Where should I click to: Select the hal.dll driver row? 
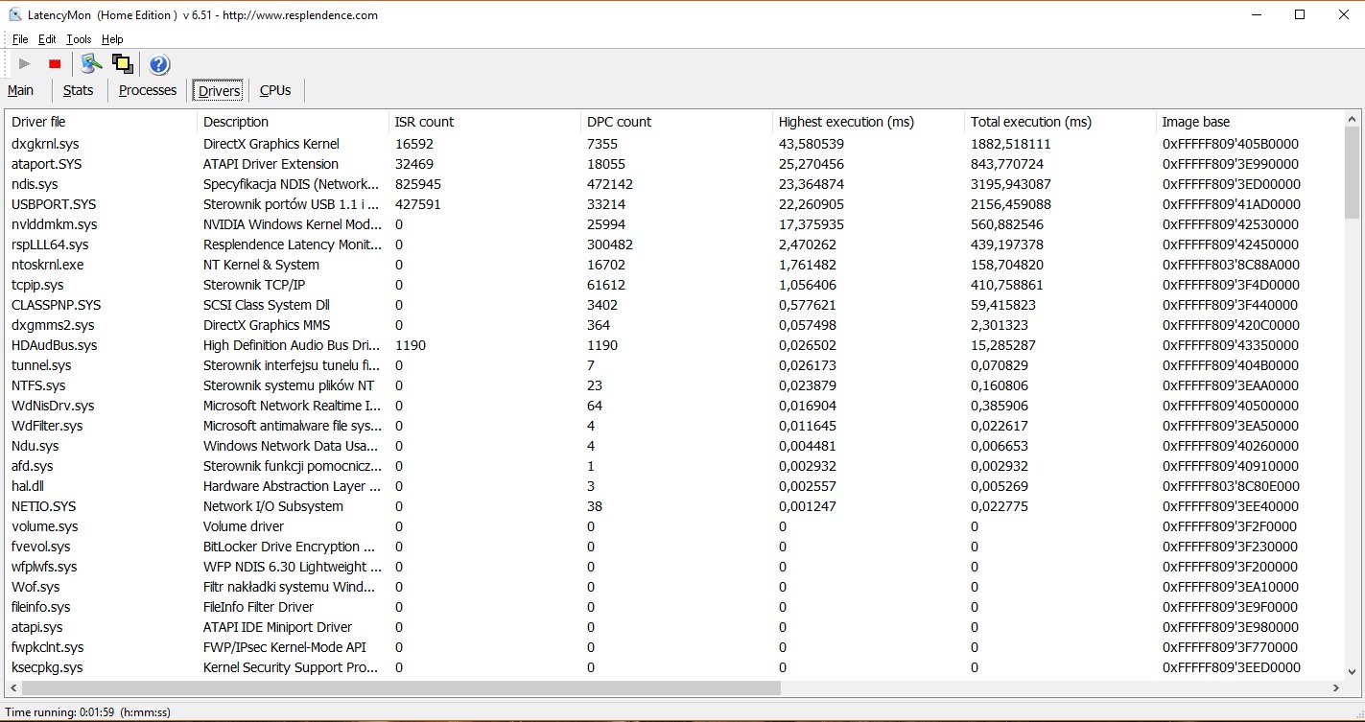[x=674, y=486]
